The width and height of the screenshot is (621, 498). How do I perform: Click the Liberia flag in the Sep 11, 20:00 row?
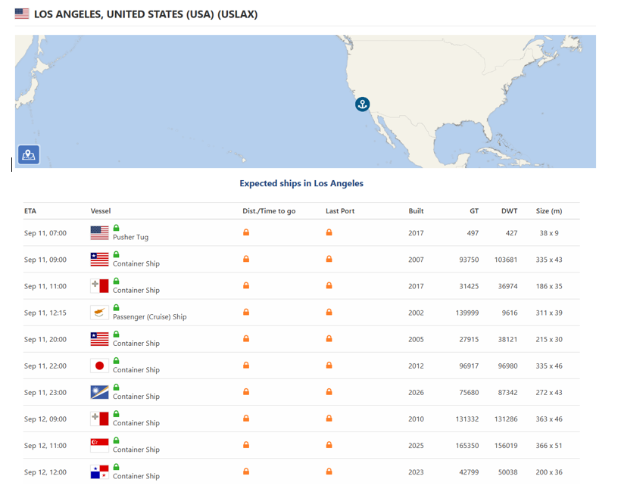click(x=99, y=339)
